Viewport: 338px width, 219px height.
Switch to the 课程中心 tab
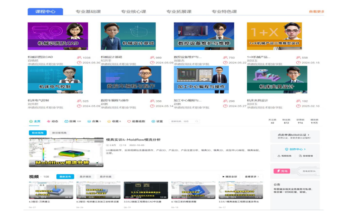coord(46,12)
